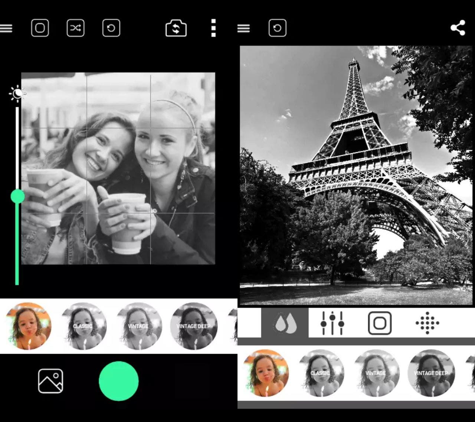This screenshot has width=475, height=422.
Task: Tap the reset icon on editor screen
Action: point(277,28)
